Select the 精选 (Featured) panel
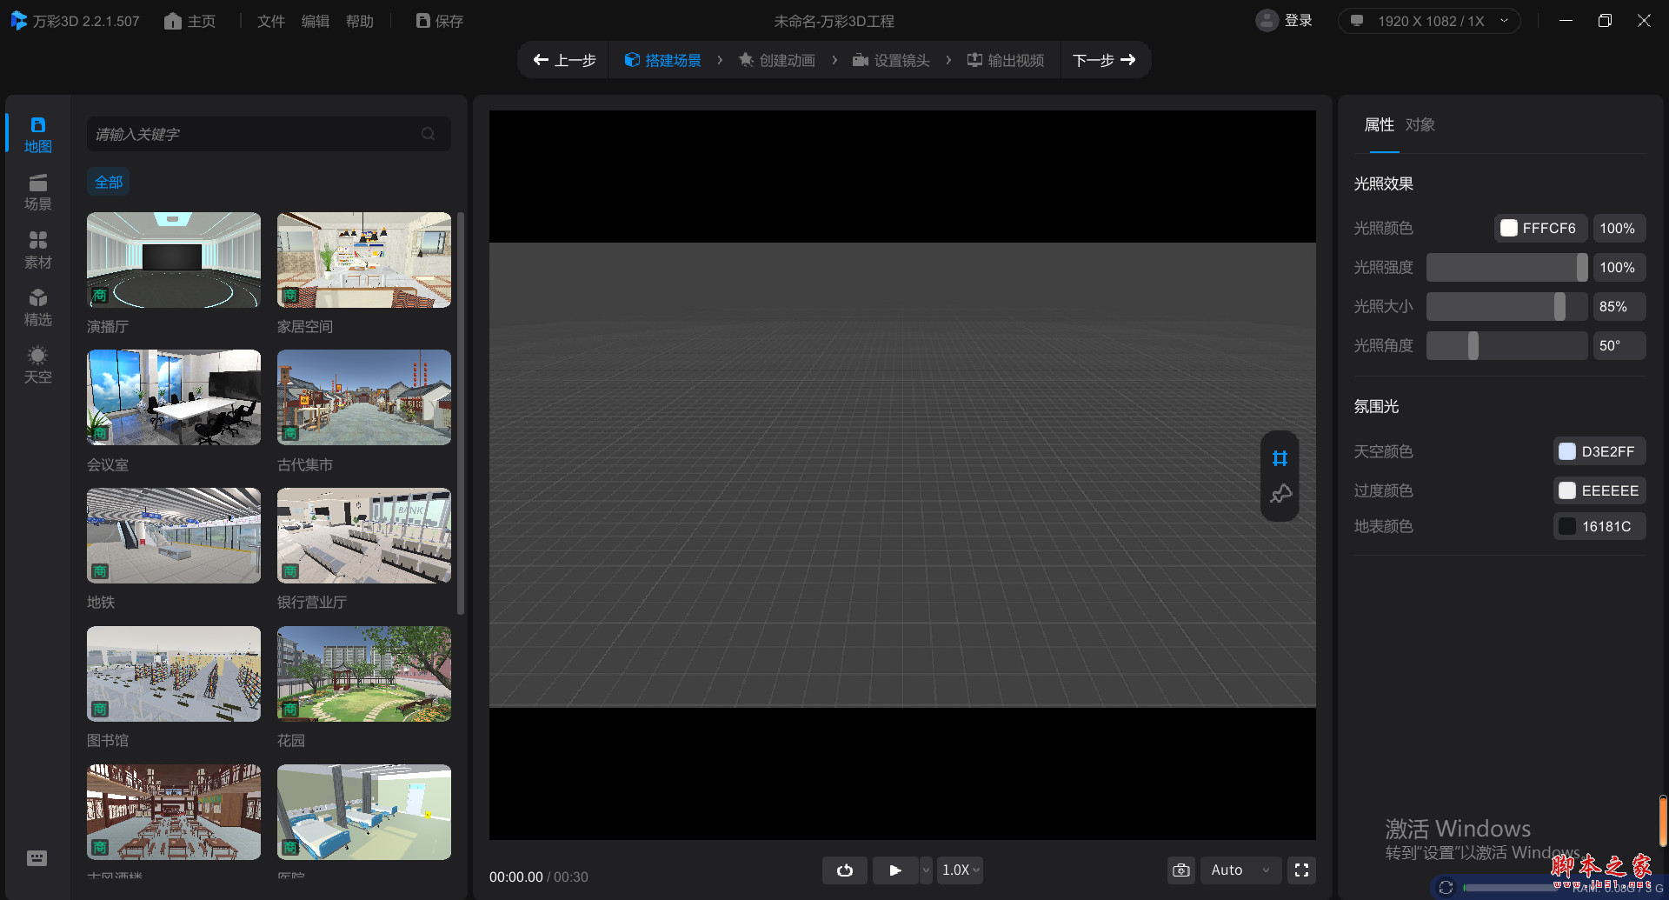 pyautogui.click(x=37, y=306)
